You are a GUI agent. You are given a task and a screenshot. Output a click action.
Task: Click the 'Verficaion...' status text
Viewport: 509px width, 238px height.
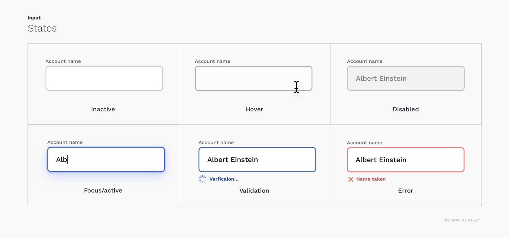point(224,179)
